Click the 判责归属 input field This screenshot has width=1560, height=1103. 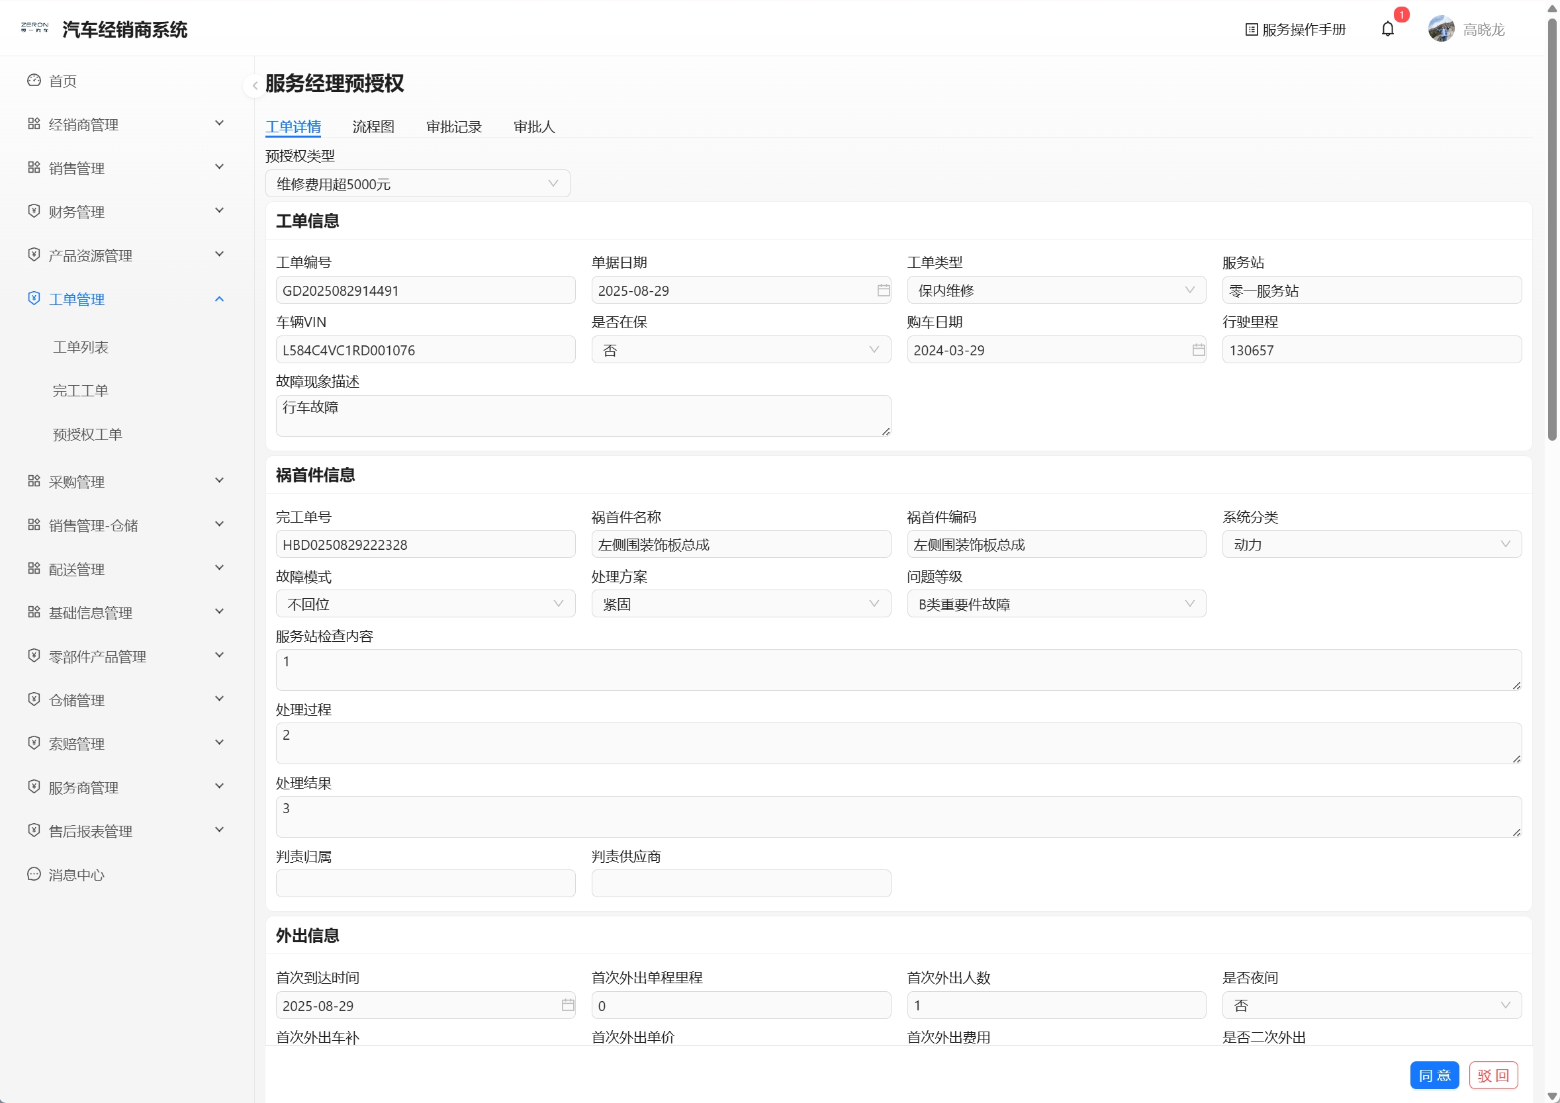[x=426, y=883]
